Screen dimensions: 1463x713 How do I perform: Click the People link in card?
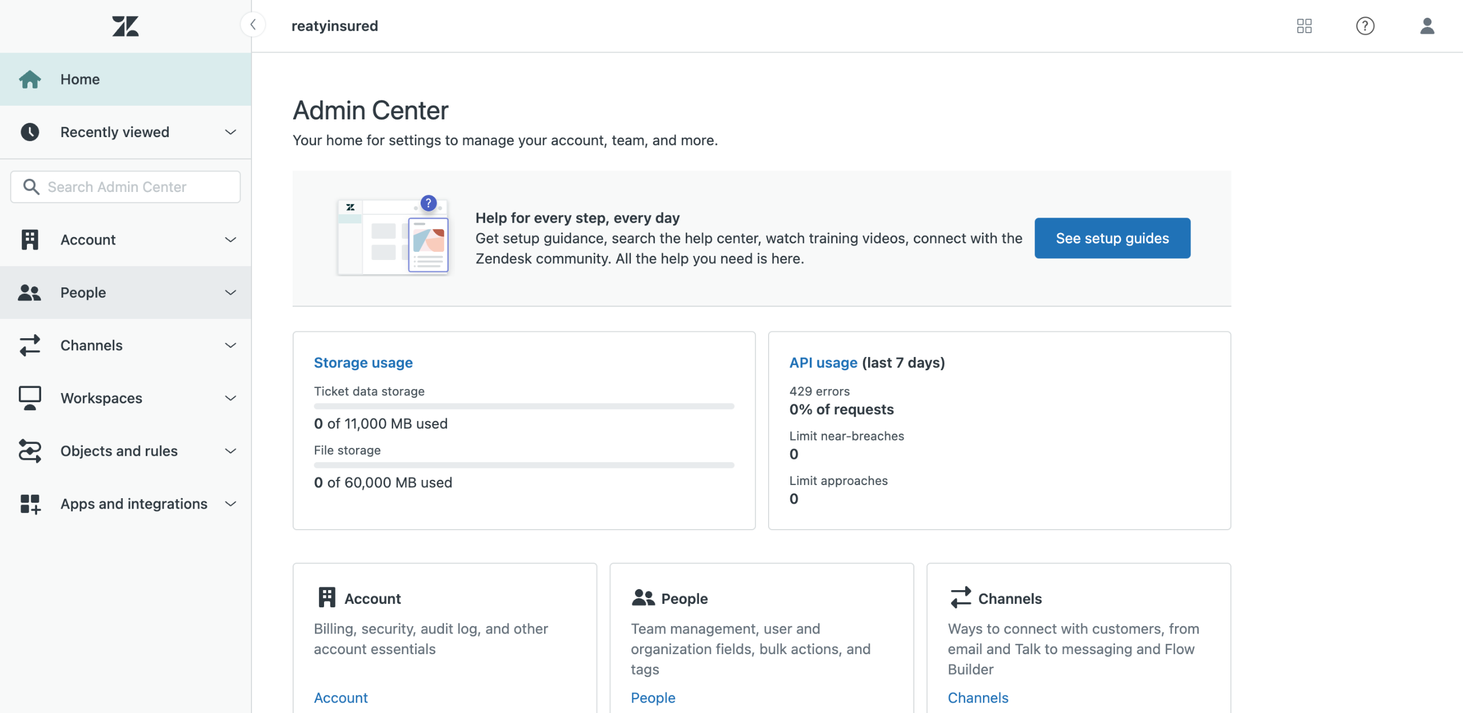pos(653,698)
